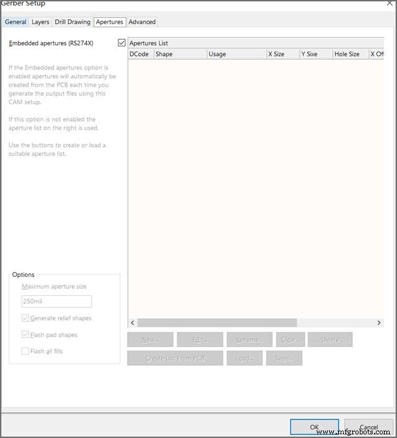Click the OK button
This screenshot has height=438, width=397.
coord(314,427)
